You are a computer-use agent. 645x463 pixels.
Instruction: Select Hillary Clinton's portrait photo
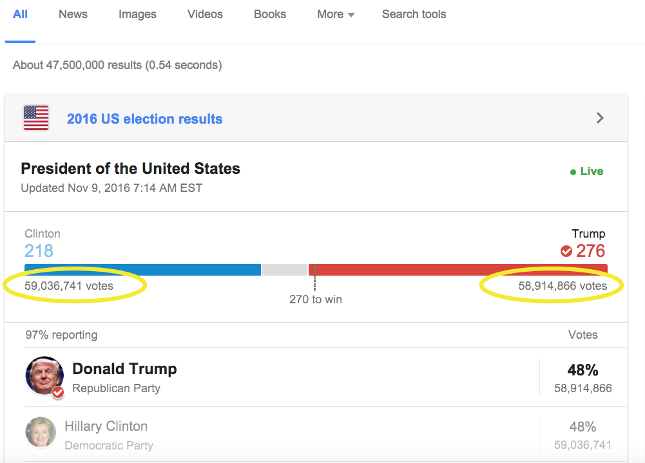(x=41, y=432)
